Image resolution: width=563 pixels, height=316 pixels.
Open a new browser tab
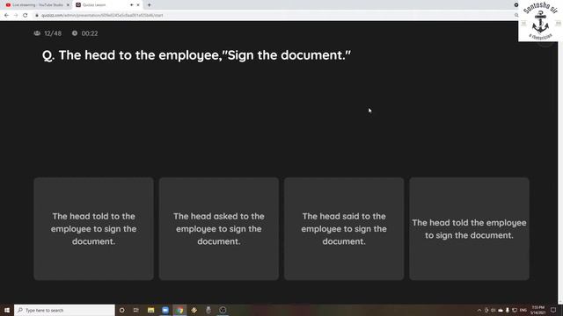tap(149, 5)
